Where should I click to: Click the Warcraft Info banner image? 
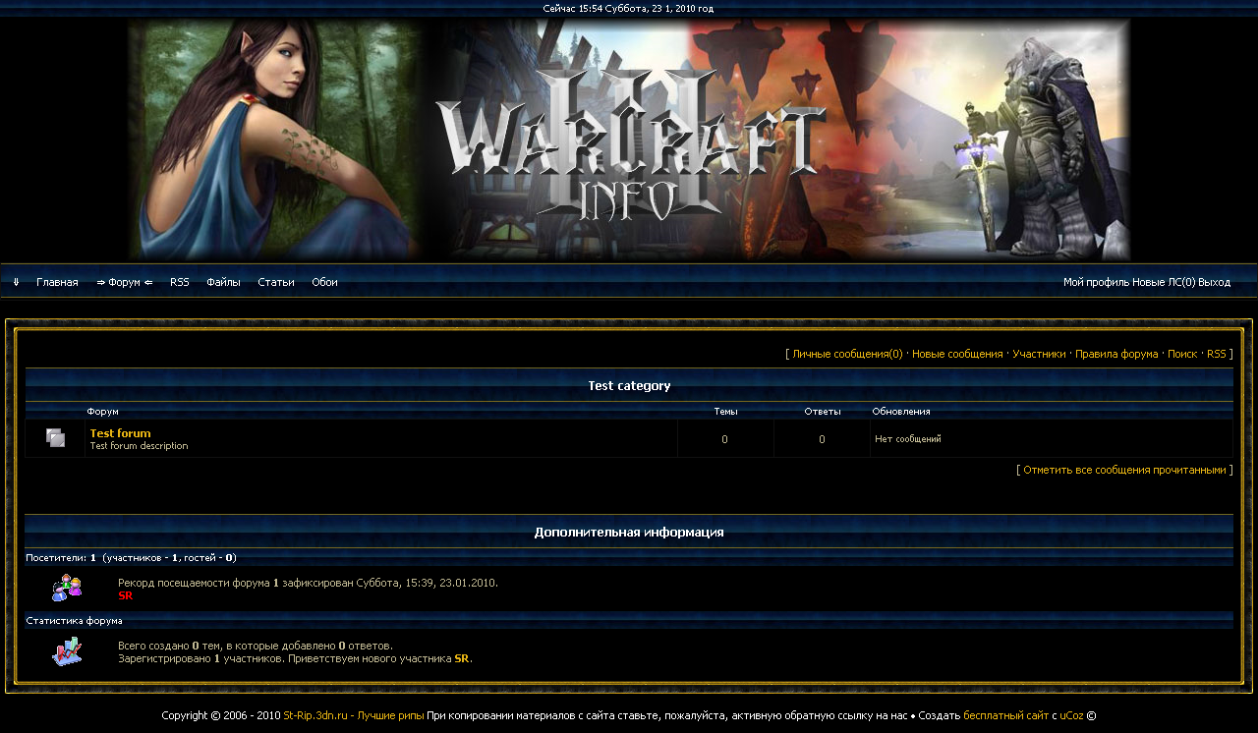[629, 140]
